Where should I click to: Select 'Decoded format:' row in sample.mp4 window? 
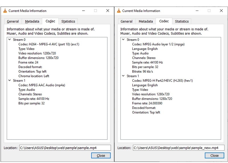coord(30,67)
